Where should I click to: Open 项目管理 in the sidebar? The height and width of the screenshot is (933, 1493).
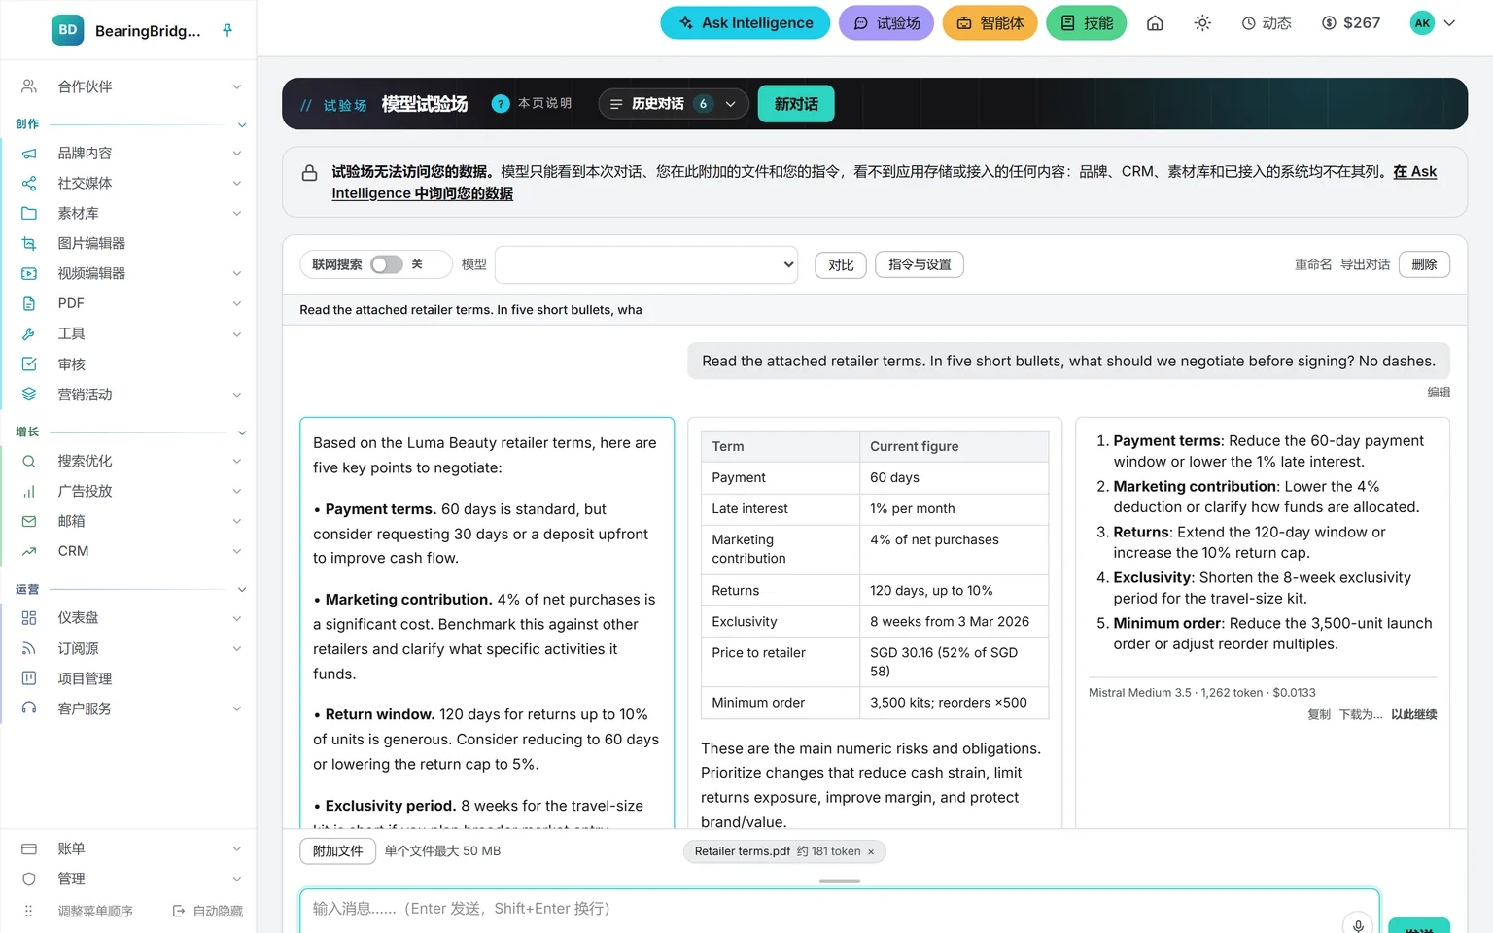pyautogui.click(x=85, y=678)
